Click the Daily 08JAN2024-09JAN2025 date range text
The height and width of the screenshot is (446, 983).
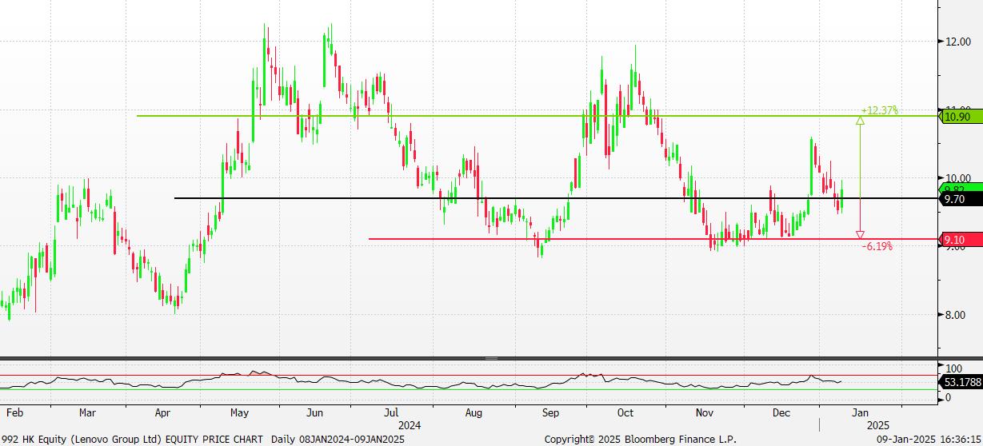[338, 440]
